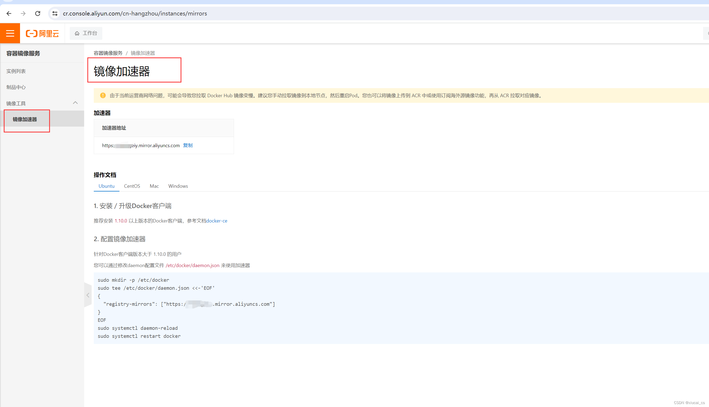Open the site information panel
The image size is (709, 407).
[x=55, y=13]
